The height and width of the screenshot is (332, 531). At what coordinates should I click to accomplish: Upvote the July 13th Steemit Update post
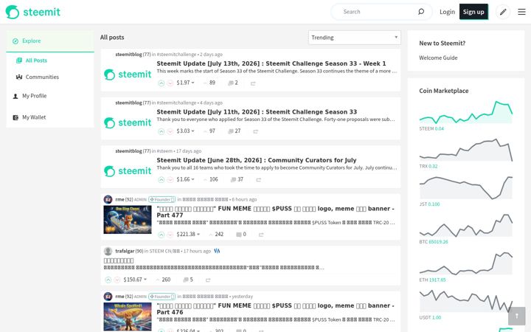pos(162,83)
